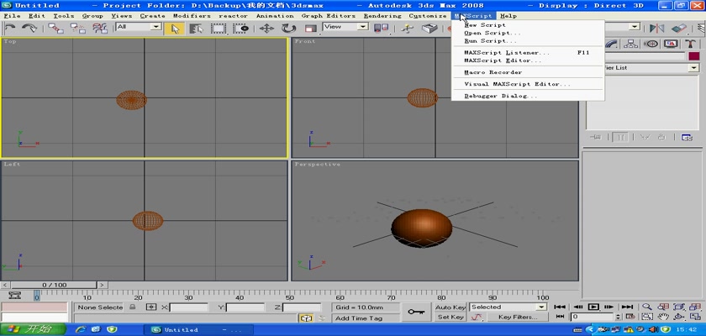Select the Select and Link tool
706x336 pixels.
click(55, 28)
